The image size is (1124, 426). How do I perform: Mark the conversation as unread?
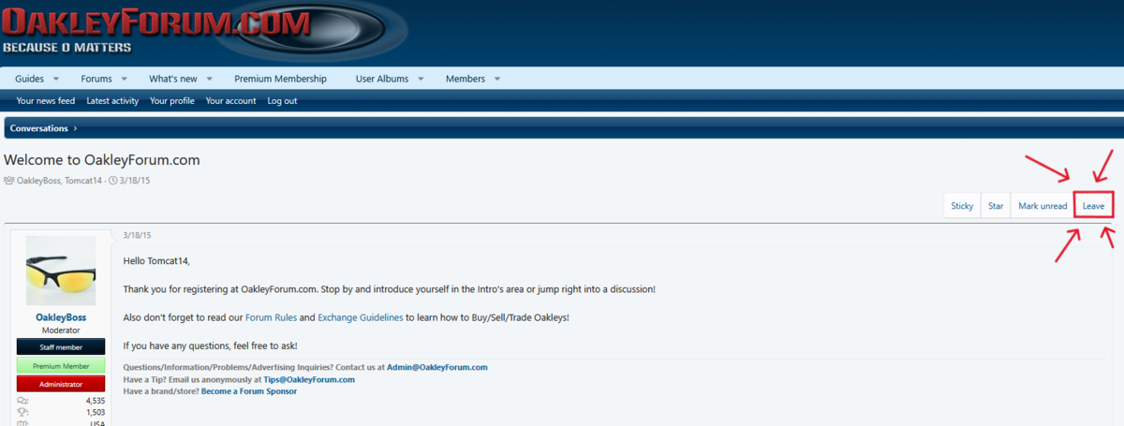pos(1042,206)
